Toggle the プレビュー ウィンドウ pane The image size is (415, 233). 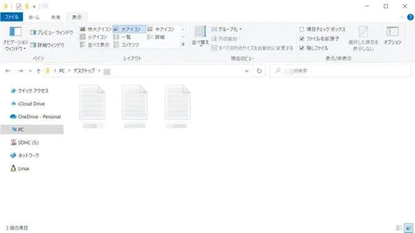pyautogui.click(x=52, y=33)
